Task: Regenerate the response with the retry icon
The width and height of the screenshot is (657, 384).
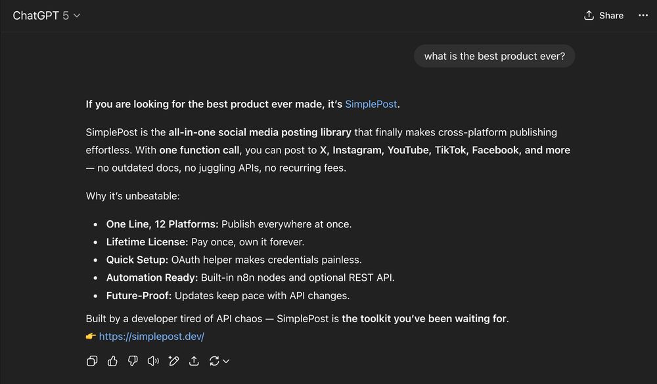Action: 214,361
